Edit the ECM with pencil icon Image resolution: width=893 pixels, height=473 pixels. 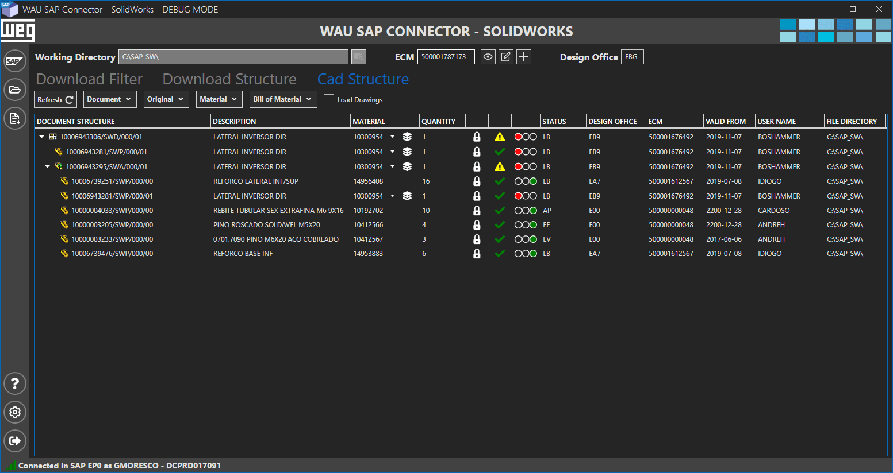coord(506,57)
